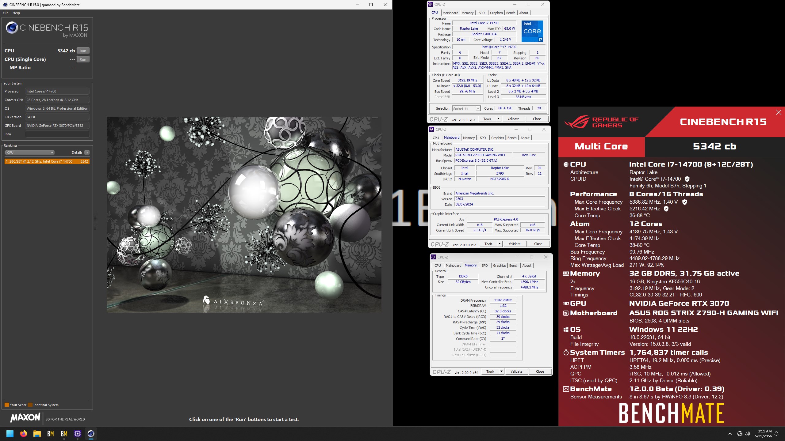Click the Intel Core i7 badge in CPU-Z
785x441 pixels.
click(x=532, y=31)
